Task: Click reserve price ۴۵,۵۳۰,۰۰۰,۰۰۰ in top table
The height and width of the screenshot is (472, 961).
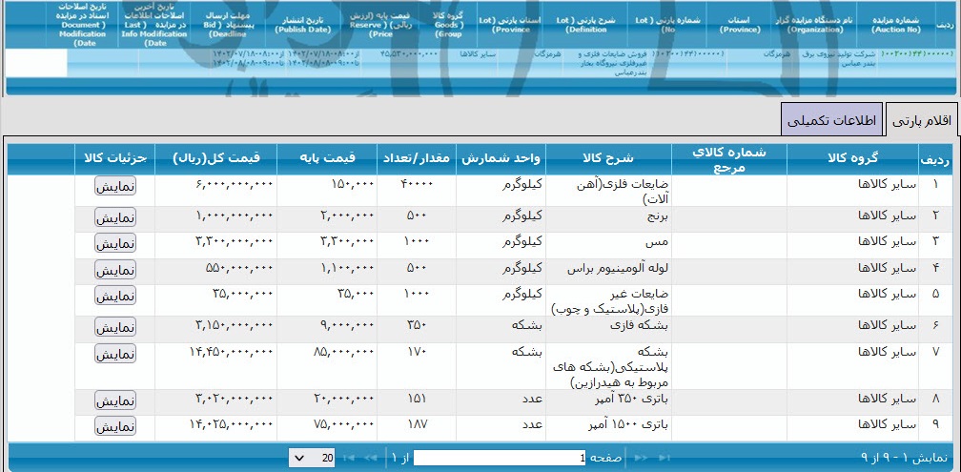Action: click(409, 54)
